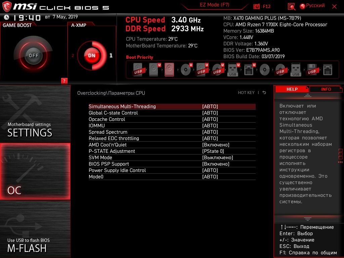Click the HOT KEY button
Image resolution: width=344 pixels, height=258 pixels.
tap(246, 93)
